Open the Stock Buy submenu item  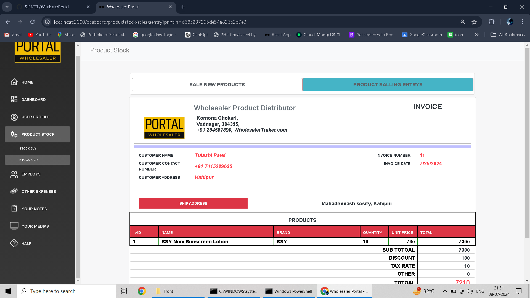click(28, 148)
